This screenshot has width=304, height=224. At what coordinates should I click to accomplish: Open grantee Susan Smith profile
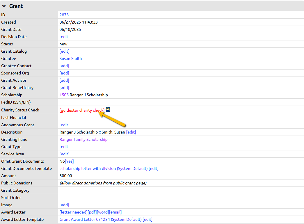click(x=71, y=58)
